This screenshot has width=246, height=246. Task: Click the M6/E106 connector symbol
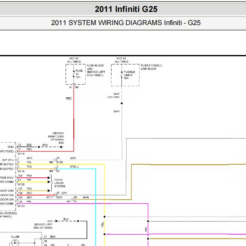click(x=55, y=160)
